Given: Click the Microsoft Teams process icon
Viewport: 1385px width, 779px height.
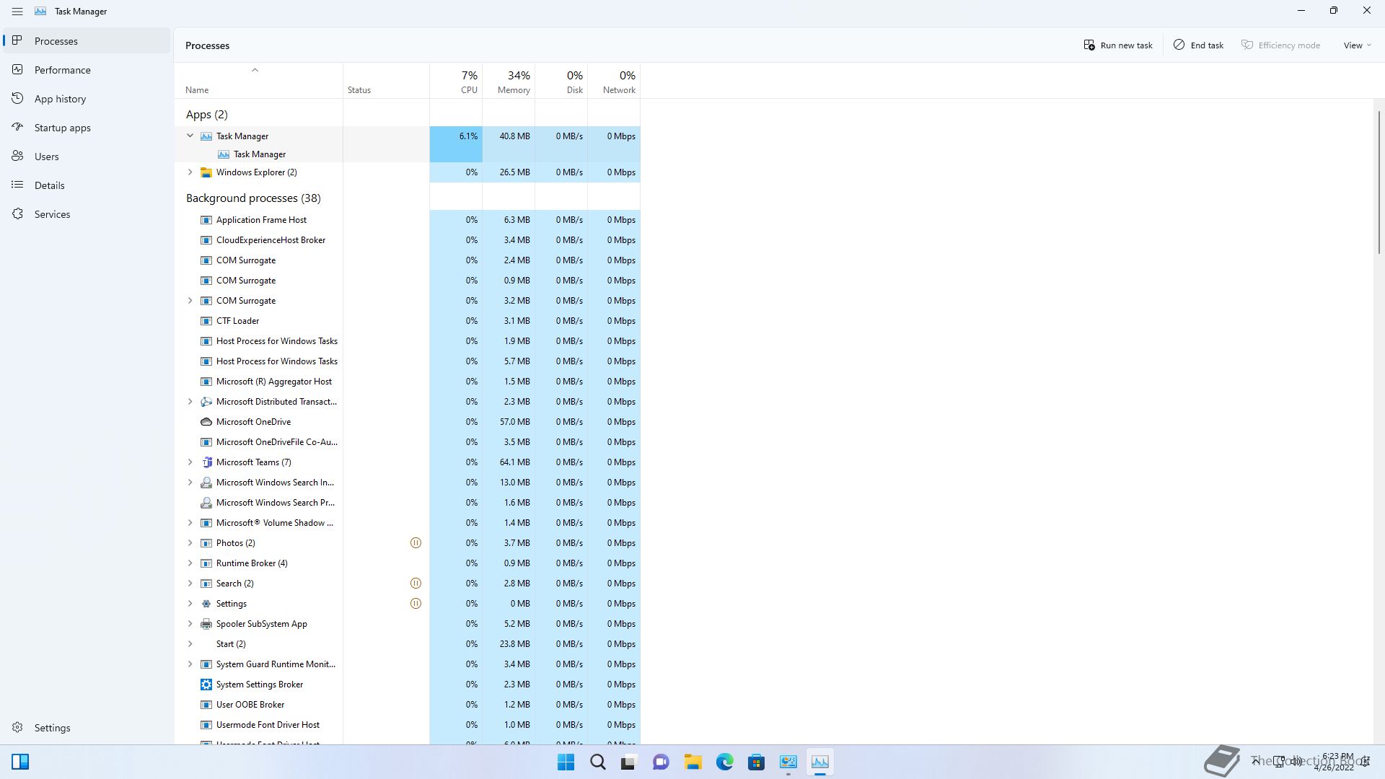Looking at the screenshot, I should (206, 462).
